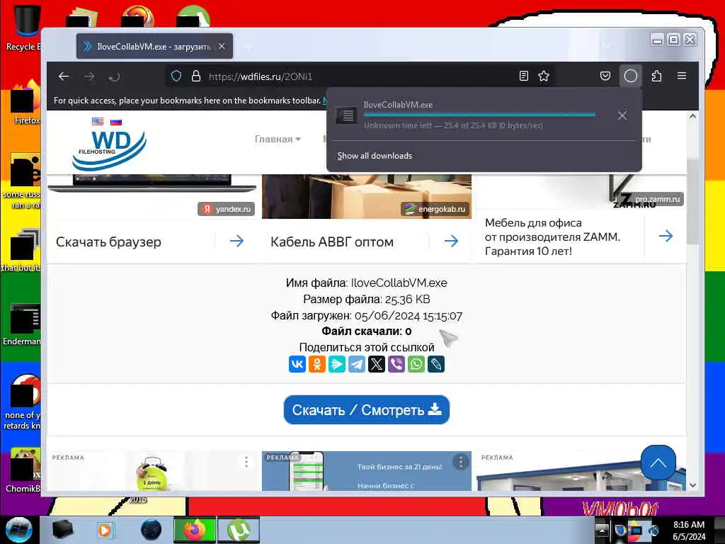Click the energokab.ru ad badge
The height and width of the screenshot is (544, 725).
point(435,209)
